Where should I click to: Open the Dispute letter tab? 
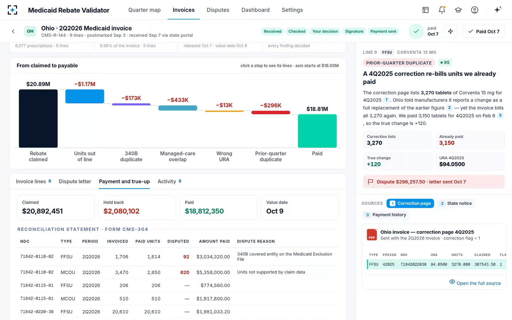(75, 181)
